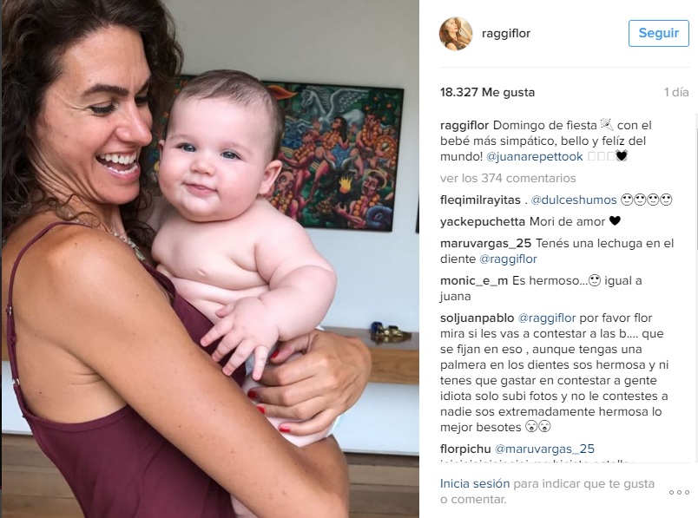Open raggiflor profile avatar picture
Image resolution: width=698 pixels, height=518 pixels.
[456, 33]
